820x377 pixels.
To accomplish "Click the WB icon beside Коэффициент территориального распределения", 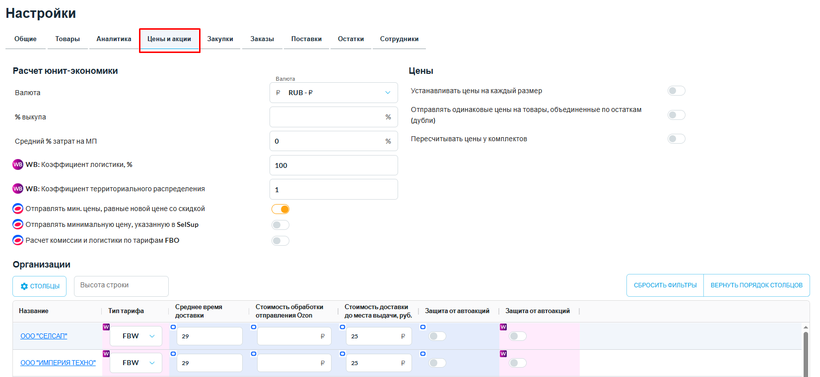I will coord(18,189).
